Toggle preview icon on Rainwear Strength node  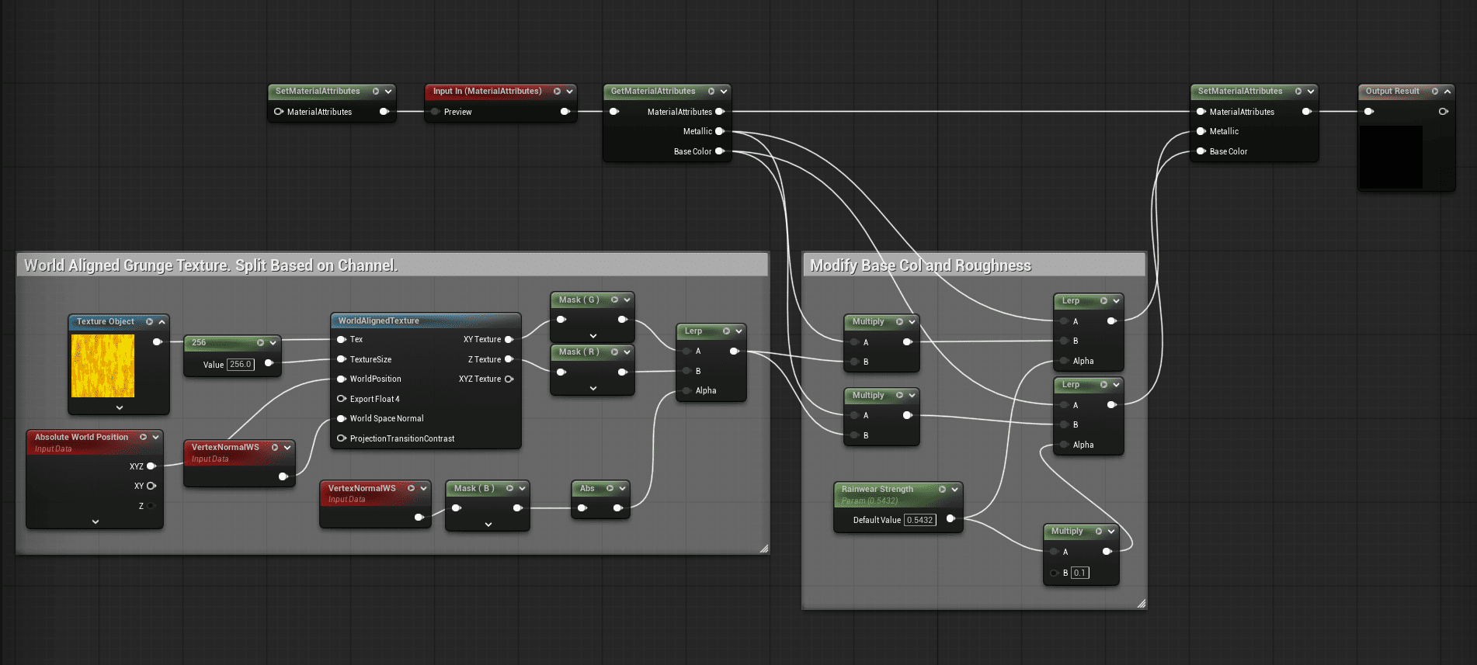pyautogui.click(x=942, y=490)
